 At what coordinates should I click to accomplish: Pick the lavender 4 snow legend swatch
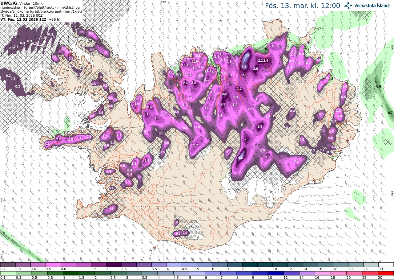coord(174,265)
